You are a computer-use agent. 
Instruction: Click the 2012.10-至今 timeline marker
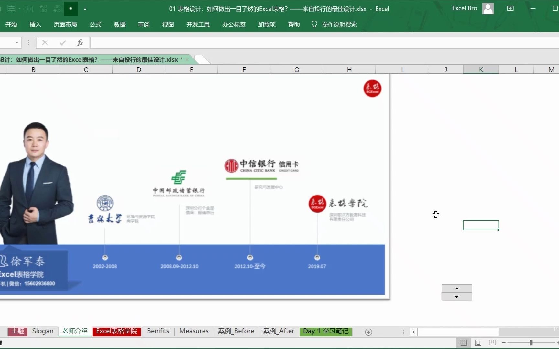(250, 258)
